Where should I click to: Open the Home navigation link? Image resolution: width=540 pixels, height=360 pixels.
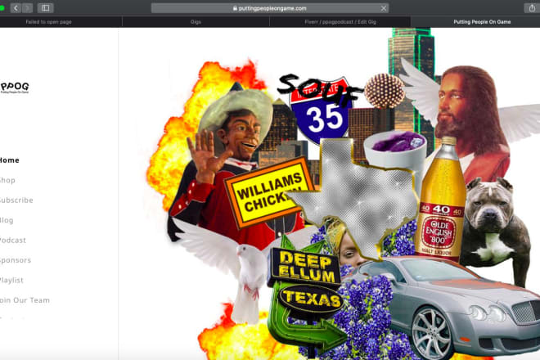point(9,160)
